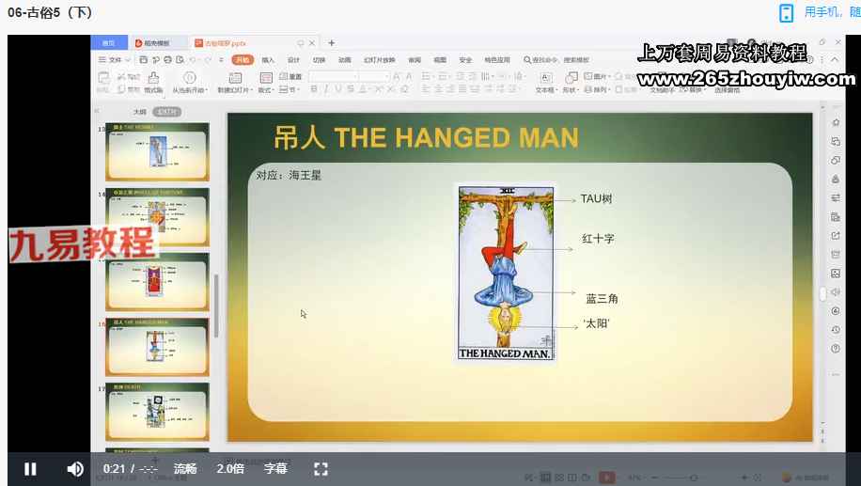
Task: Click the undo arrow
Action: click(193, 60)
